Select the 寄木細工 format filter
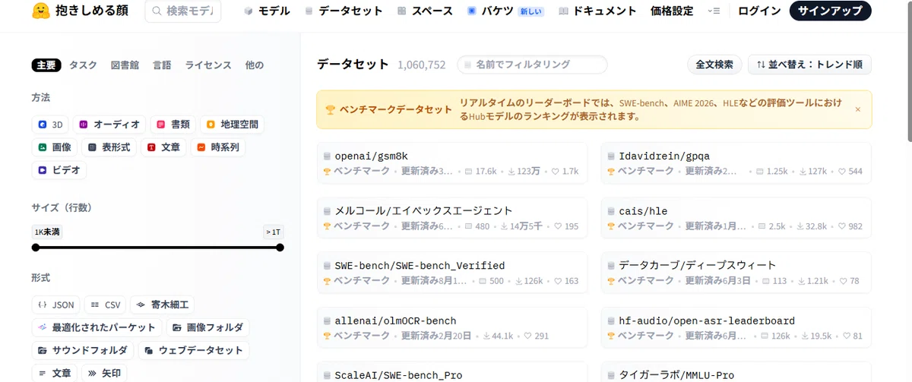912x382 pixels. pos(162,305)
